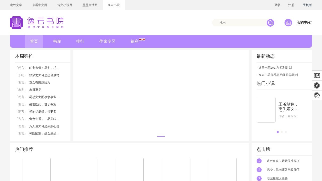Switch to the 书库 navigation menu
Screen dimensions: 322x181
click(x=57, y=41)
